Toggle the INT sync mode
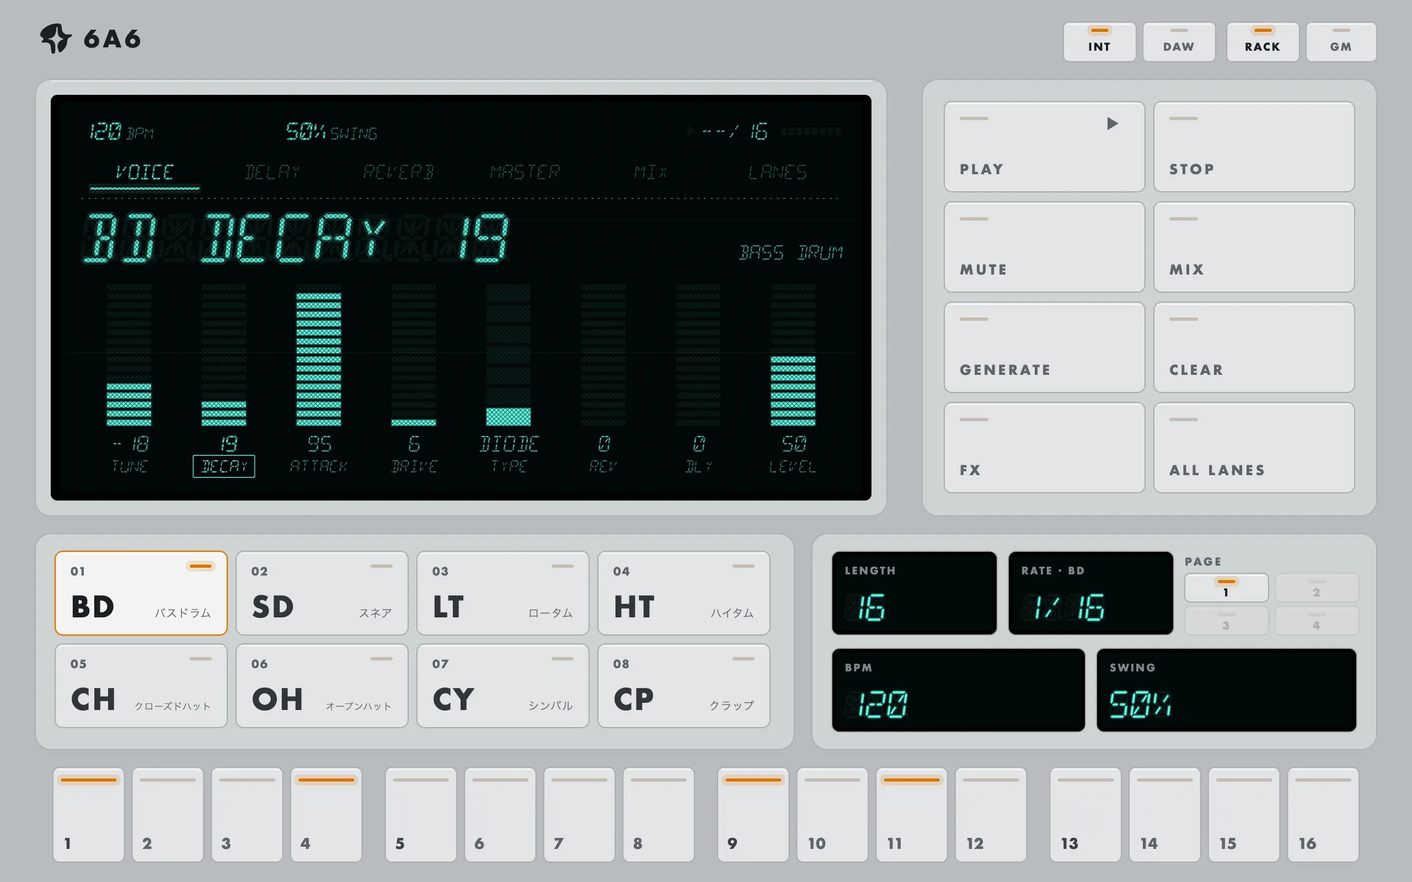 click(1099, 42)
